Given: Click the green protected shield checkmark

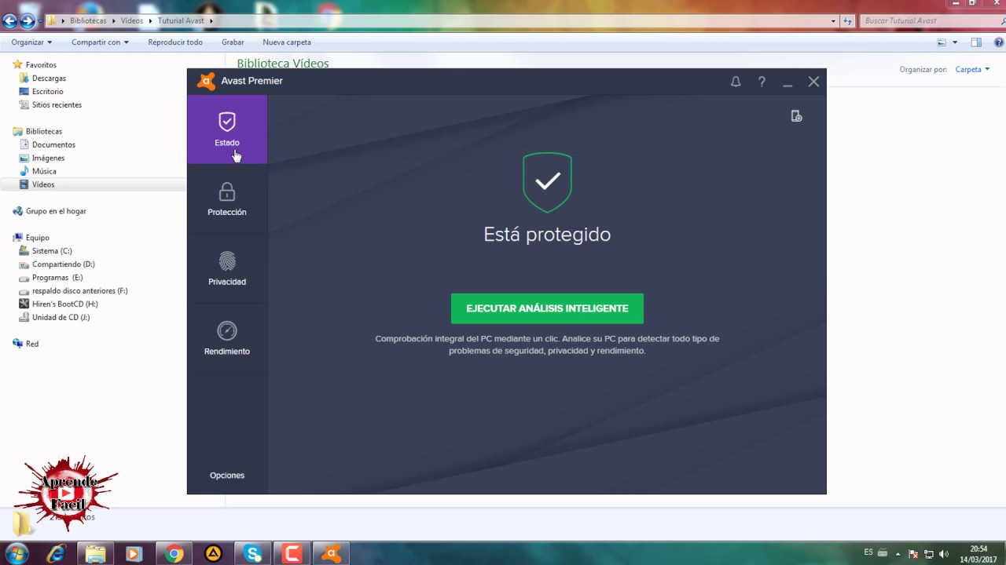Looking at the screenshot, I should [x=547, y=182].
